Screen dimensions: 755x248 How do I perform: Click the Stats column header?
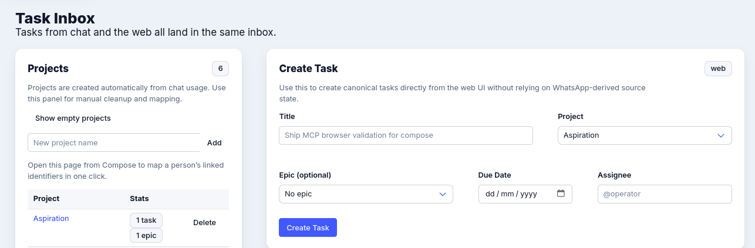click(139, 199)
